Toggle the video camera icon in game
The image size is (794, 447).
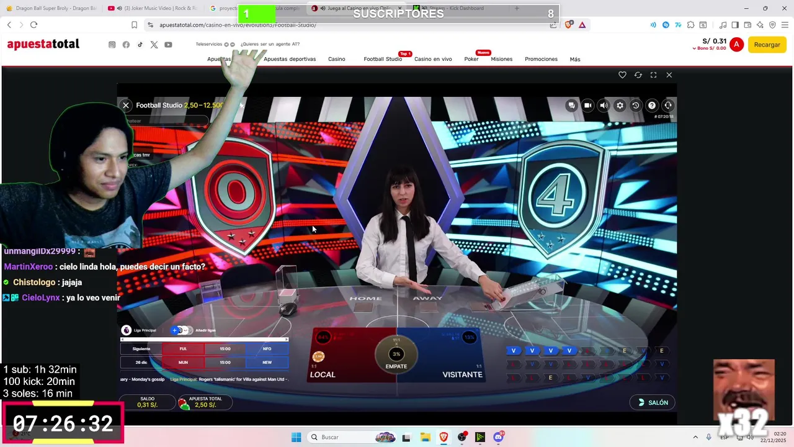[x=587, y=106]
